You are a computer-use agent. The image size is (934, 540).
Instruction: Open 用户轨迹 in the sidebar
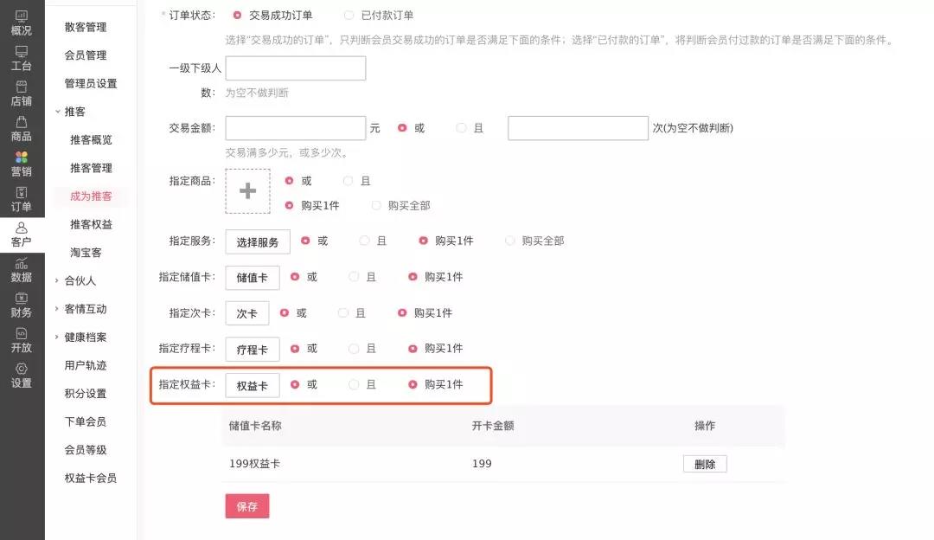[86, 365]
